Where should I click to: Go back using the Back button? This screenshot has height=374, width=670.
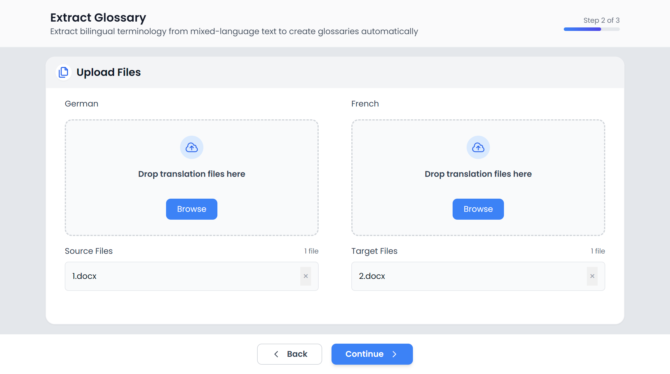pos(289,354)
